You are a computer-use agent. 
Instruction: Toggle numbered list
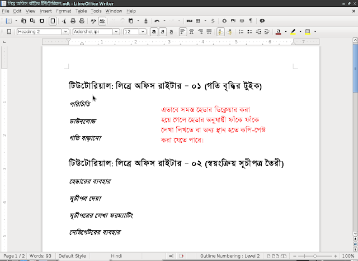click(x=241, y=32)
